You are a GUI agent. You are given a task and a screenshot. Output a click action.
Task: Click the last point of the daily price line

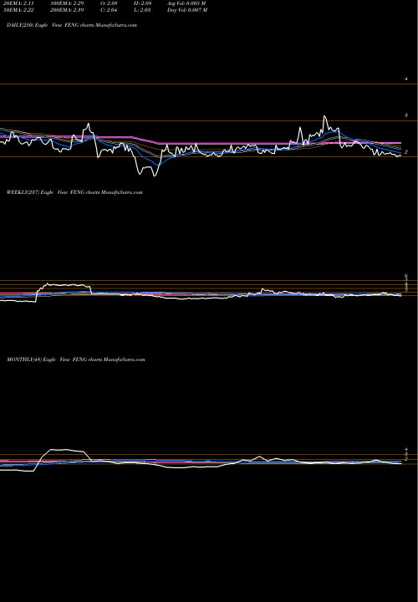tap(400, 156)
